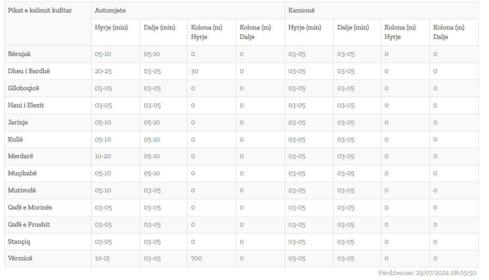The image size is (489, 280).
Task: Click the Glloboqicë border point
Action: point(24,88)
